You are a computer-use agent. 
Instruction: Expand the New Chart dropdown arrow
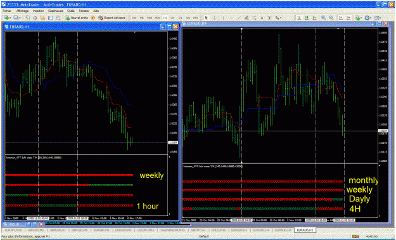tap(10, 18)
